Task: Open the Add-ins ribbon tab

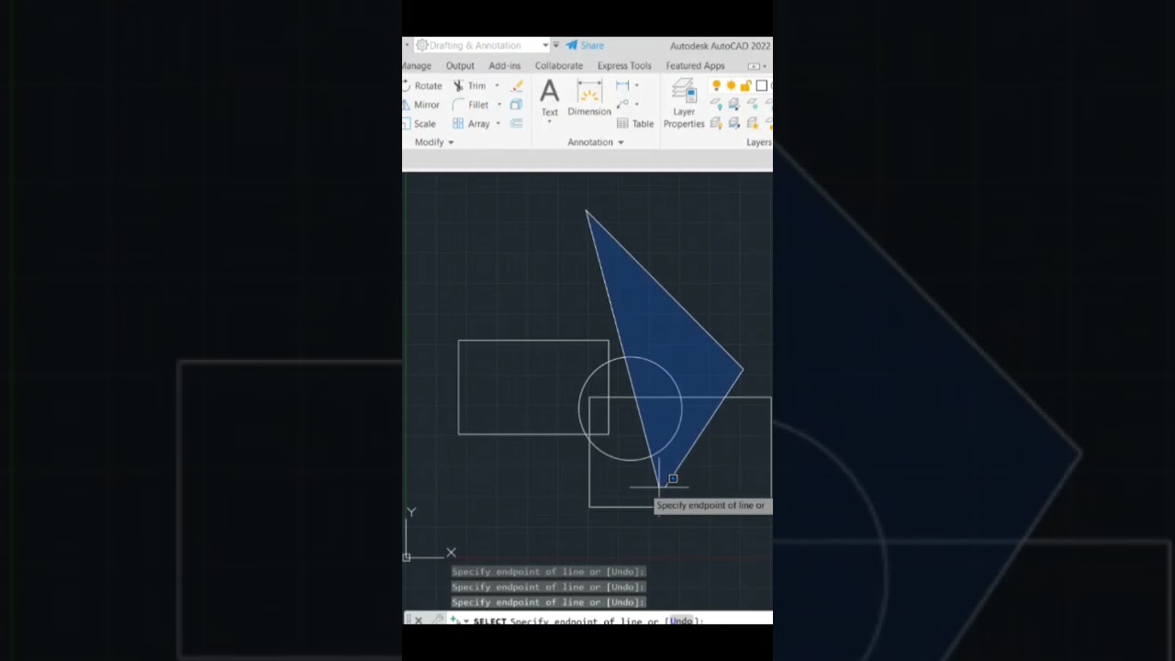Action: pyautogui.click(x=505, y=66)
